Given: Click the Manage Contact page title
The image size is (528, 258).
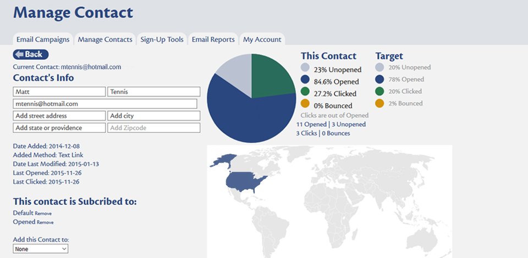Looking at the screenshot, I should (73, 13).
